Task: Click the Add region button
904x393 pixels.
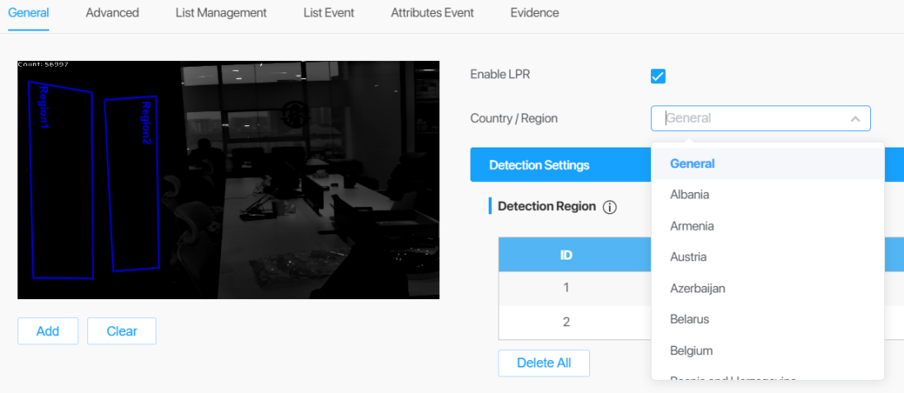Action: point(48,331)
